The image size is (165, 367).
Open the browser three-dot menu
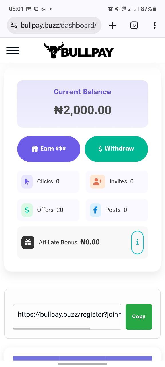pyautogui.click(x=154, y=25)
